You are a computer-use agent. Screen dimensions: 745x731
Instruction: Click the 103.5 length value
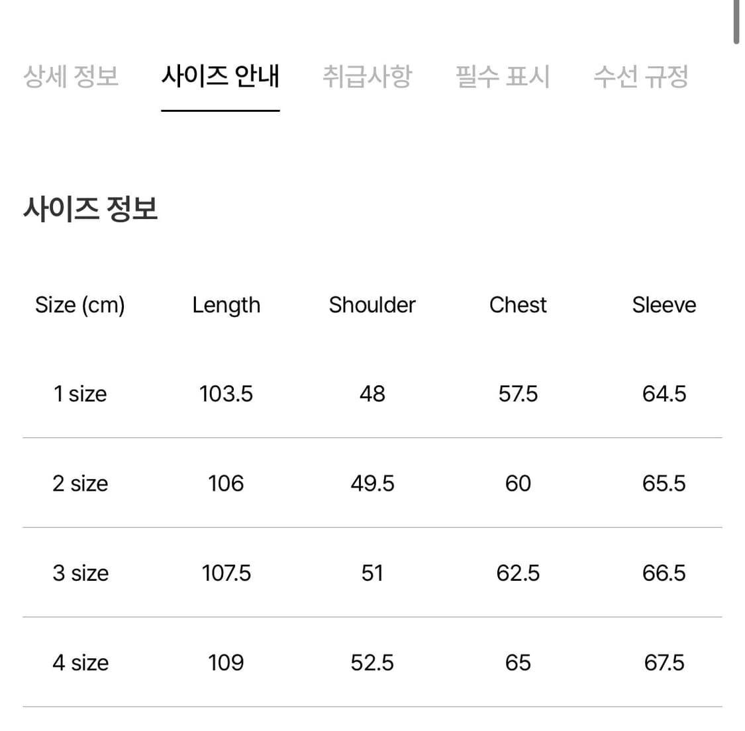226,394
